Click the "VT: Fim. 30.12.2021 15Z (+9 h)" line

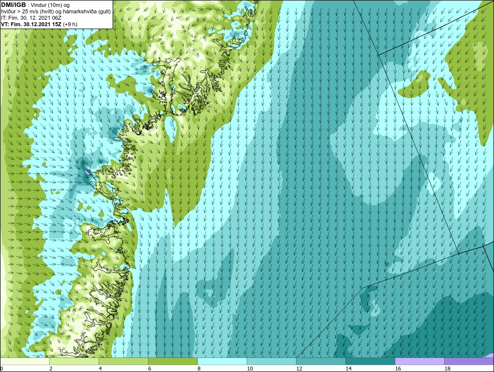40,24
